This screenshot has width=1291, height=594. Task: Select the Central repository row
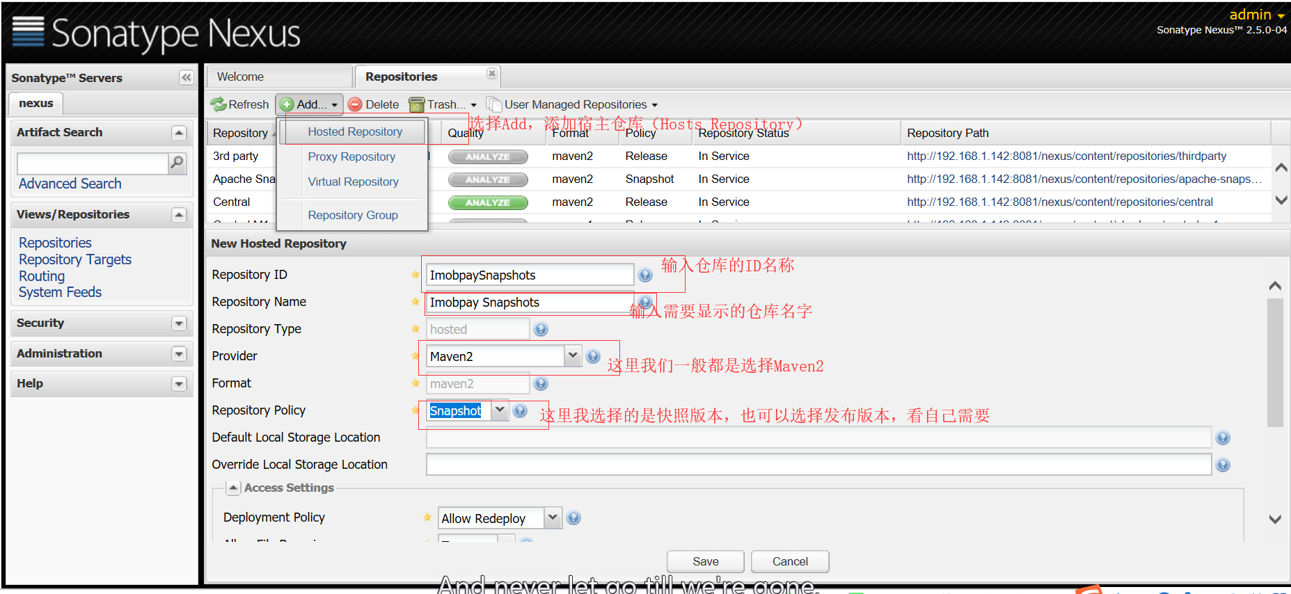[739, 202]
